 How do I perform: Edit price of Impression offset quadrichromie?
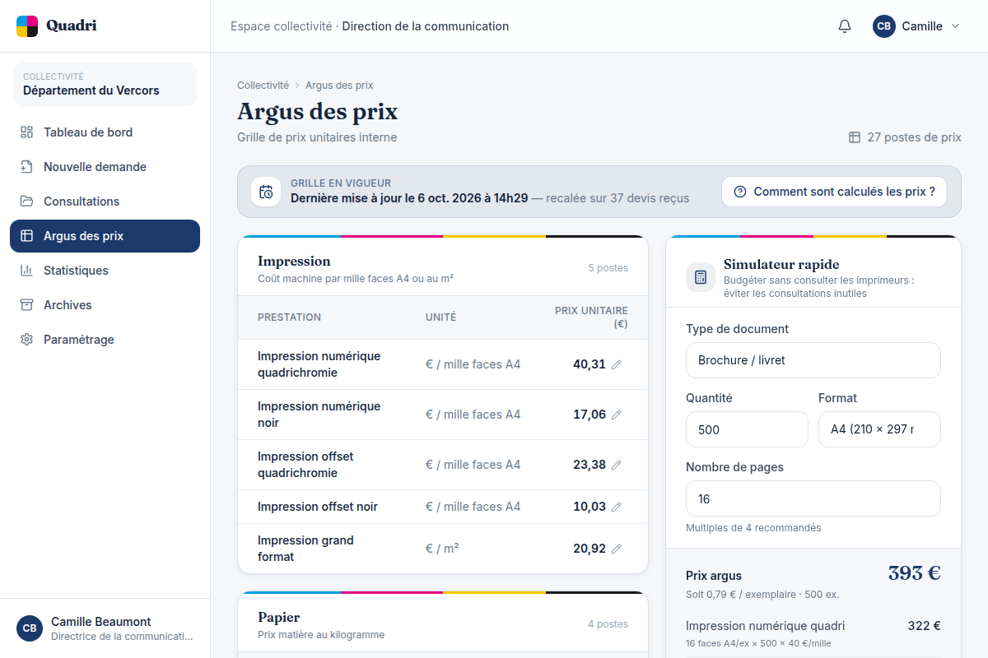[617, 465]
